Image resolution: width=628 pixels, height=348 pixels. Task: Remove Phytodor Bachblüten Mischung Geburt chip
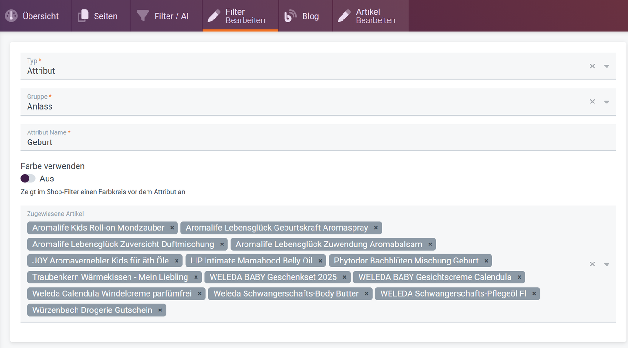(x=486, y=261)
